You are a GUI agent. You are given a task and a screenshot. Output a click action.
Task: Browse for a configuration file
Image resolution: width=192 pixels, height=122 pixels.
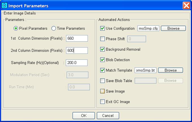point(173,28)
